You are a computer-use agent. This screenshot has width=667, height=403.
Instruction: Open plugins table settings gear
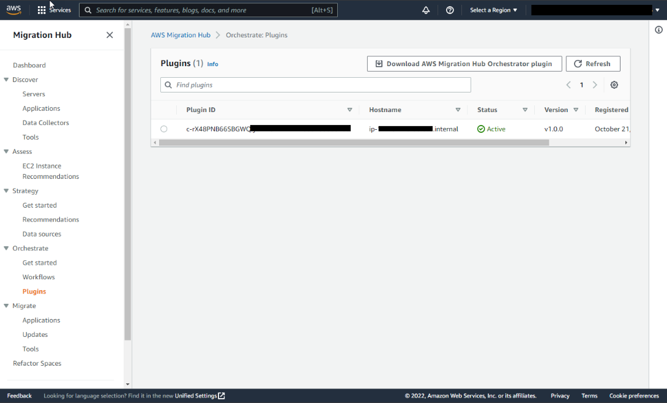coord(614,85)
